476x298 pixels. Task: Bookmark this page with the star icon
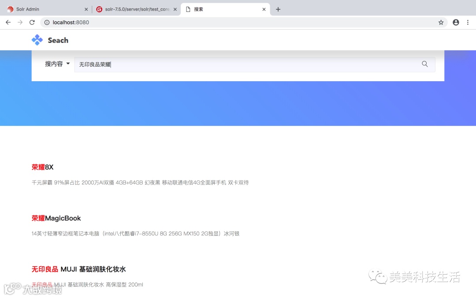(441, 22)
